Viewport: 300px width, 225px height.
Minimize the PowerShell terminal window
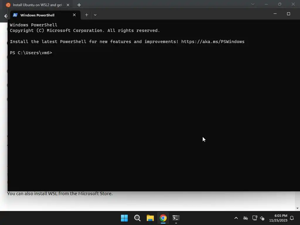click(275, 14)
